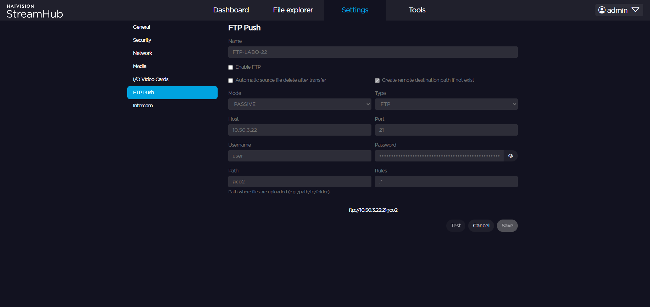Uncheck create remote destination path option

(377, 80)
